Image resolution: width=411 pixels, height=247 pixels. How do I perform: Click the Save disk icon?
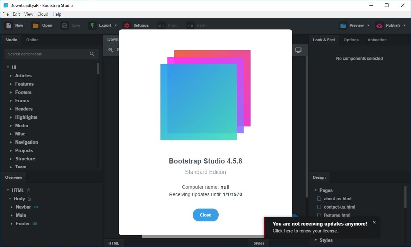[x=64, y=25]
